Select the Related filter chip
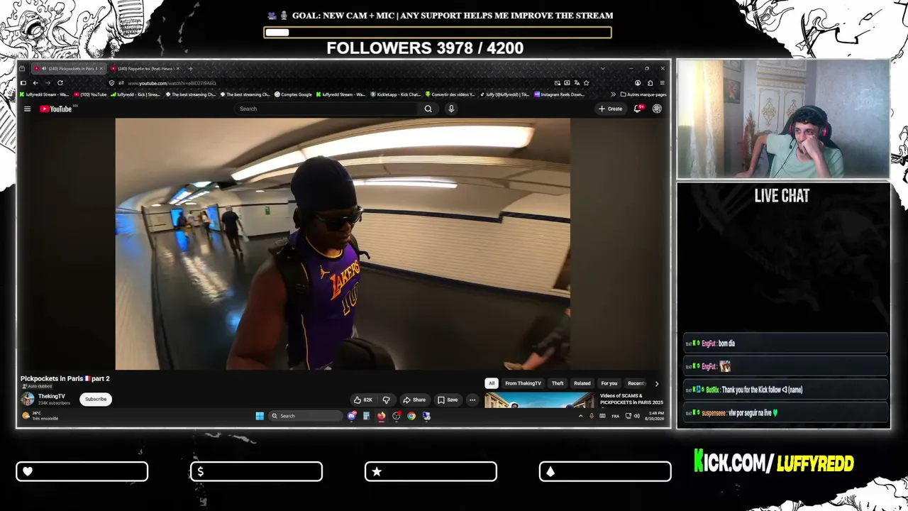908x511 pixels. point(582,383)
